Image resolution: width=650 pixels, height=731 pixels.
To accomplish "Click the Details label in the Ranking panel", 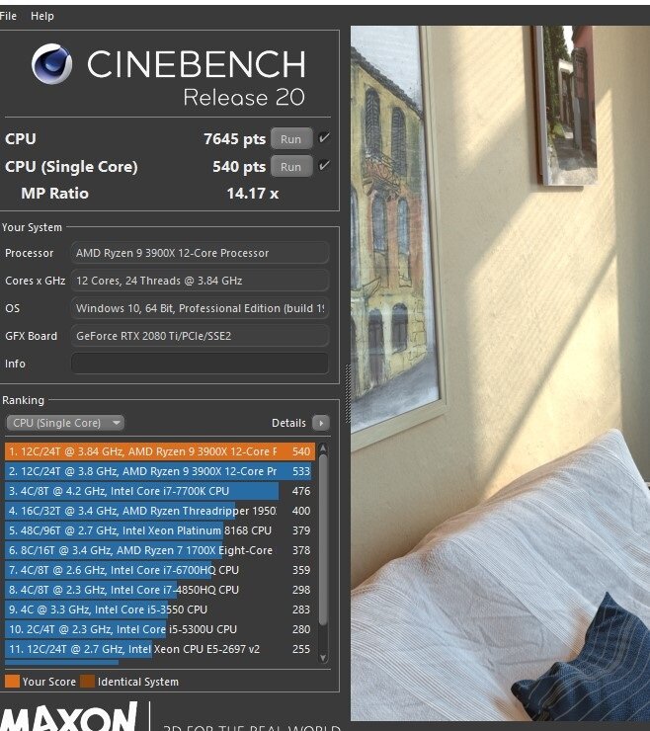I will tap(288, 423).
